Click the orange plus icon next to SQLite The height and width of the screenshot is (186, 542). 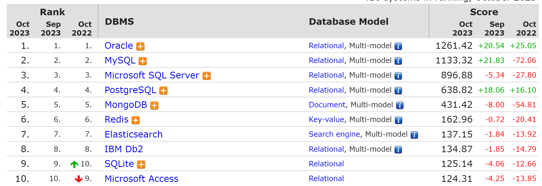[141, 165]
